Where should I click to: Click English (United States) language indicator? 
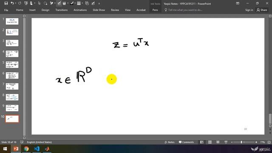(x=40, y=142)
